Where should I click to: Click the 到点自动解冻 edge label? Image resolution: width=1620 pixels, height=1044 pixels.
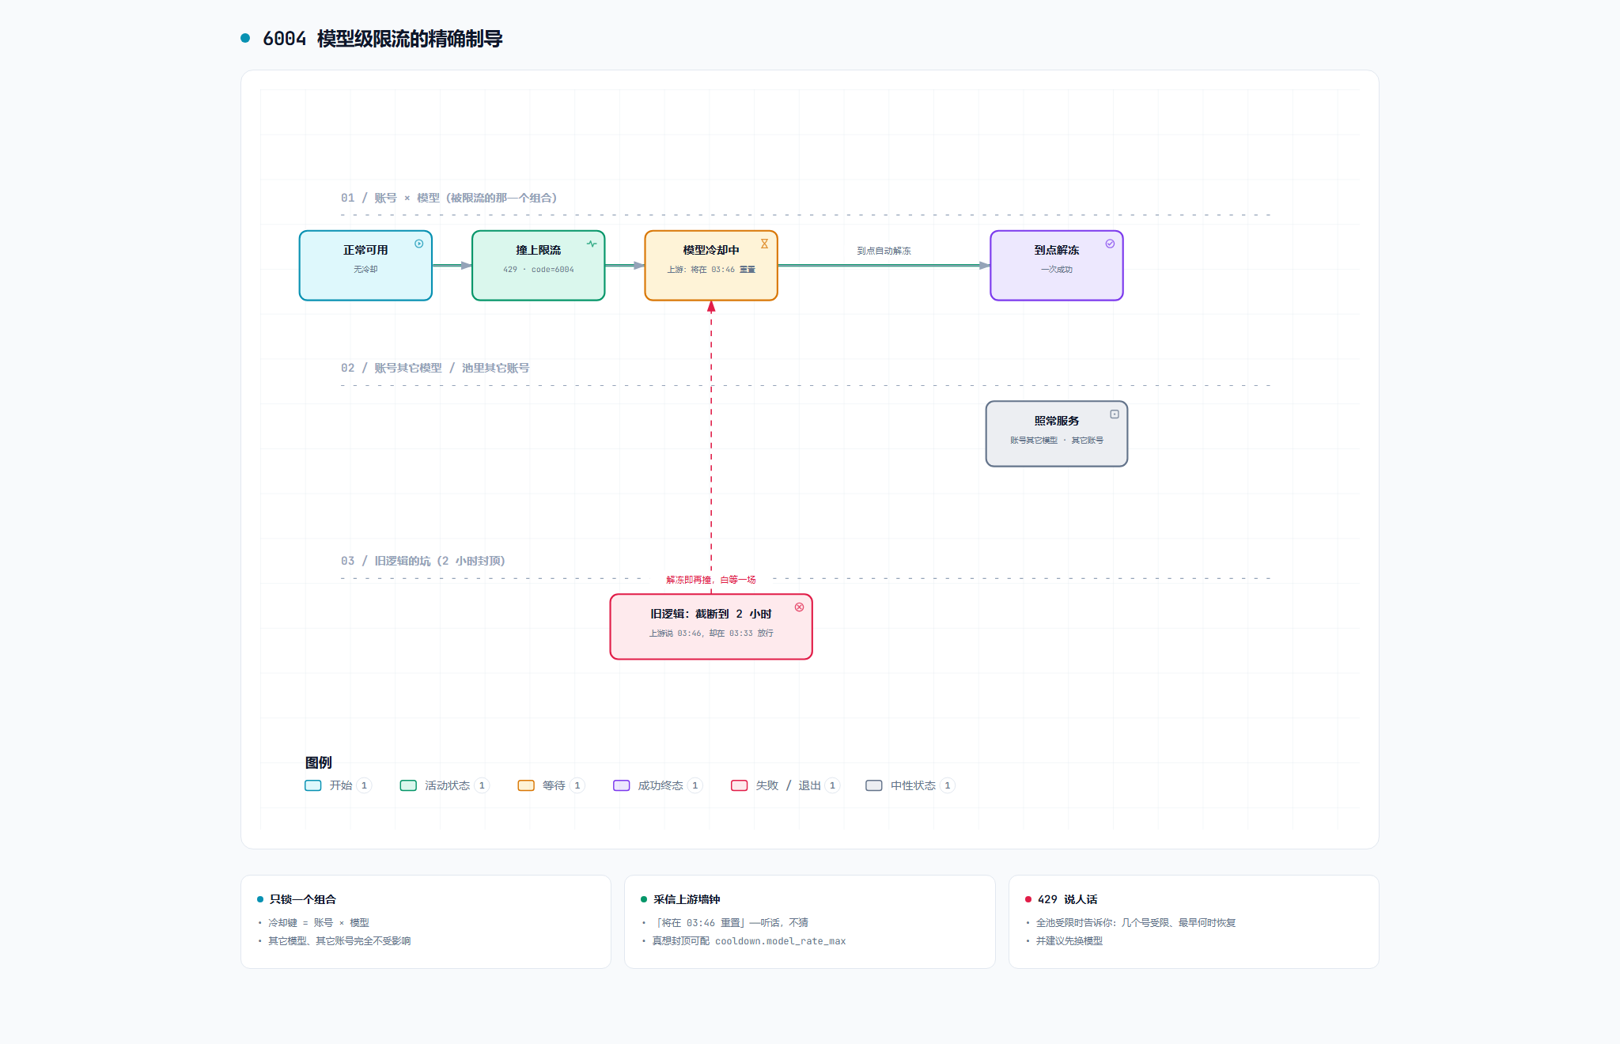884,251
